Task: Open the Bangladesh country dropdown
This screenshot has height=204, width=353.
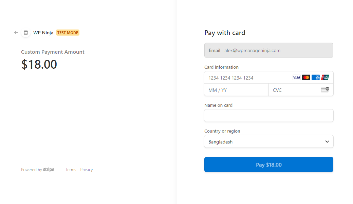Action: point(265,141)
